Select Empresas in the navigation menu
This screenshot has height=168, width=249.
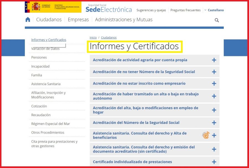pos(78,19)
